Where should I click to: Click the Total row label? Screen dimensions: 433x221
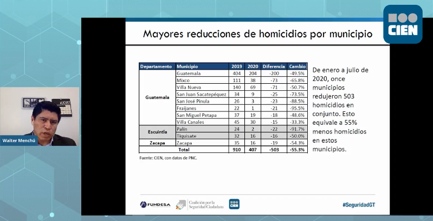pyautogui.click(x=184, y=150)
